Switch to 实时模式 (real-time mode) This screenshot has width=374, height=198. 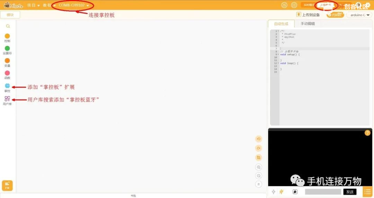click(x=309, y=5)
